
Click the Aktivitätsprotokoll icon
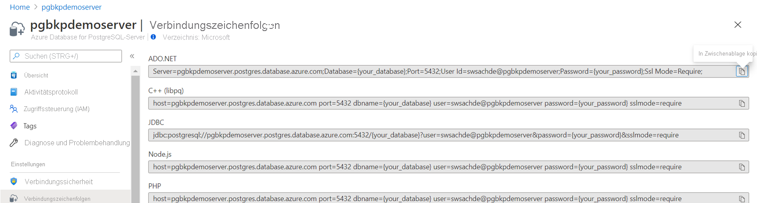tap(14, 92)
